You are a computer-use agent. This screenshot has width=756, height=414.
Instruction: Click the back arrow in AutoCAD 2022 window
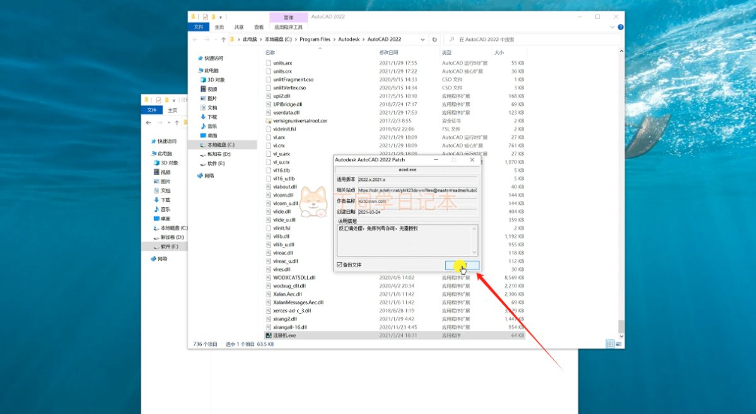click(x=196, y=39)
